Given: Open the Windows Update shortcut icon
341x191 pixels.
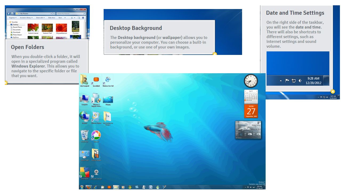Looking at the screenshot, I should point(96,117).
